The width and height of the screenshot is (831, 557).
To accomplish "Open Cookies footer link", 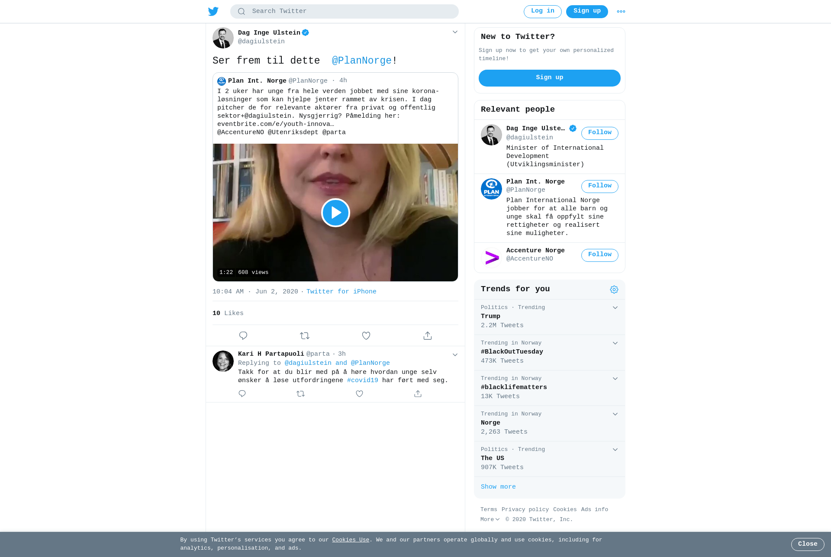I will pyautogui.click(x=565, y=509).
